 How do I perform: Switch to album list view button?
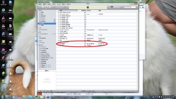pyautogui.click(x=114, y=7)
